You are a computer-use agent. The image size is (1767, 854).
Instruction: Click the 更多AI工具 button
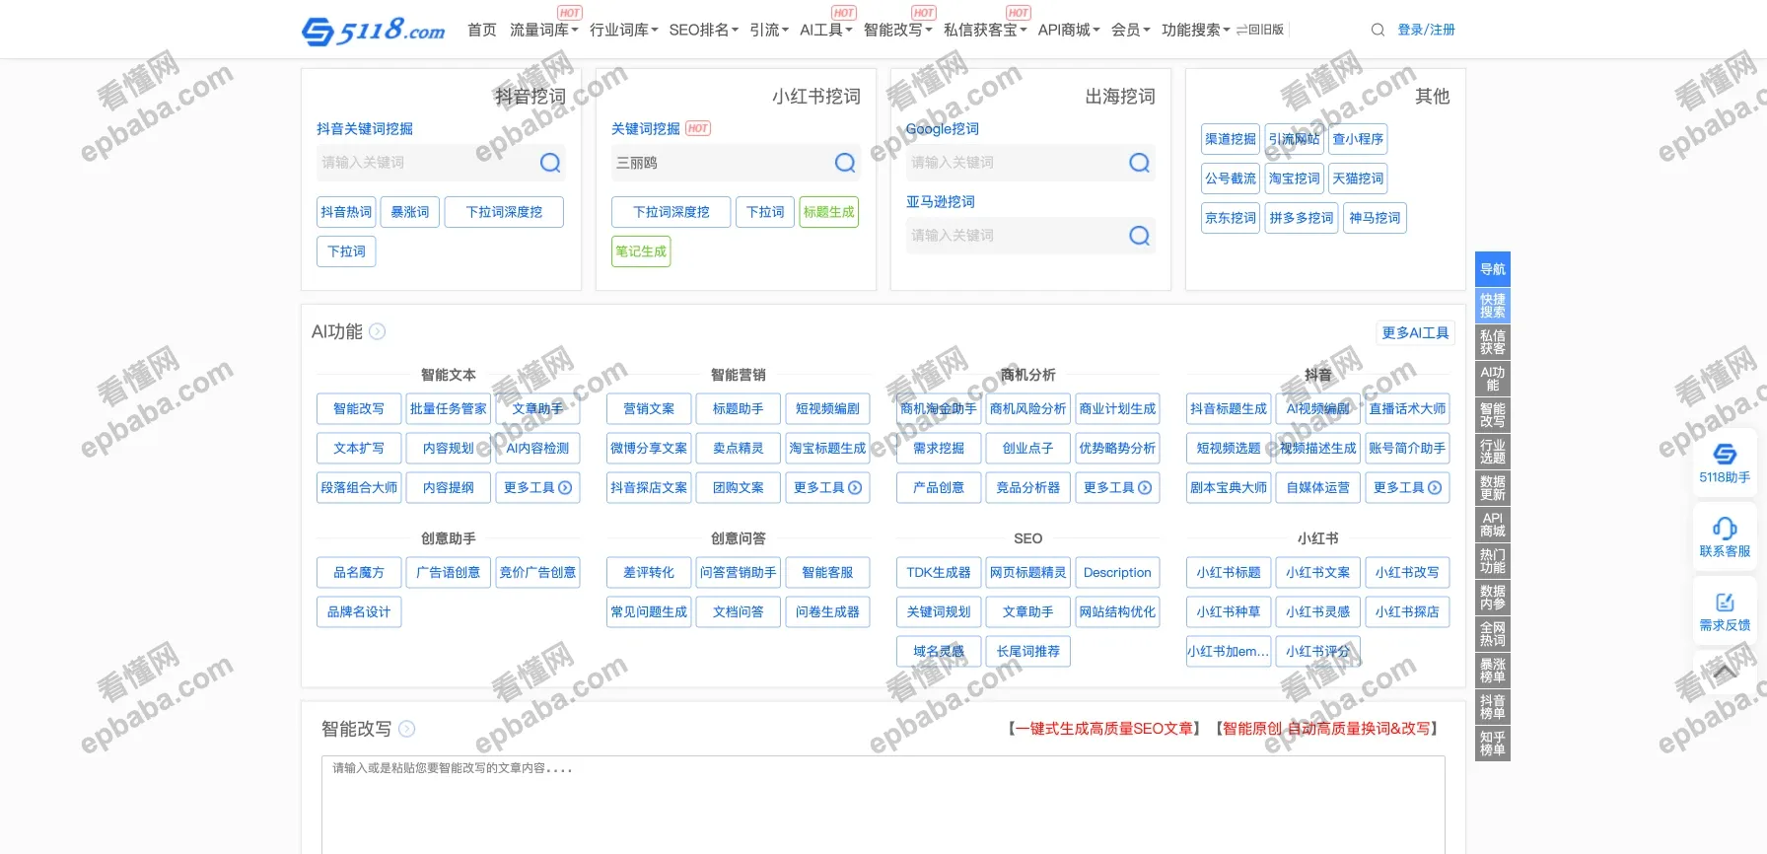coord(1415,332)
